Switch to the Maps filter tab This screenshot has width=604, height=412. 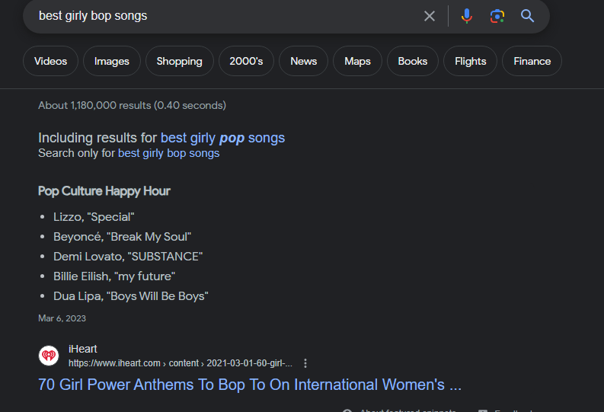click(x=357, y=61)
